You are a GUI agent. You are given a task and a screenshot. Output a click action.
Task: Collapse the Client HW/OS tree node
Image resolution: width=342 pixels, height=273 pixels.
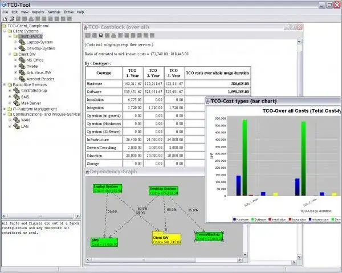[10, 36]
